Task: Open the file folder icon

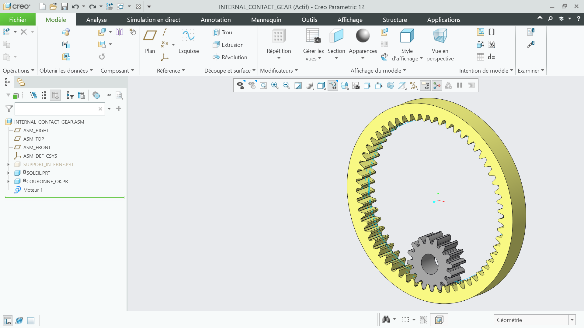Action: coord(53,6)
